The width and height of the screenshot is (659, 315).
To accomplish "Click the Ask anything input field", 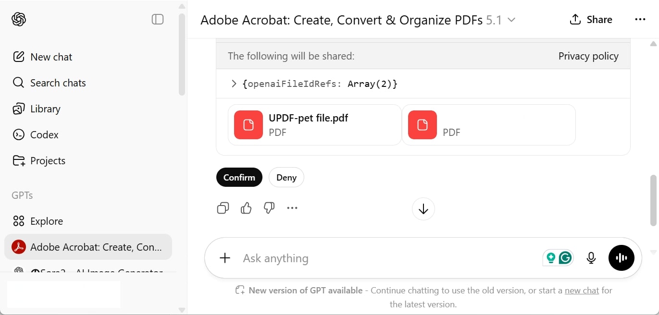I will [x=336, y=258].
